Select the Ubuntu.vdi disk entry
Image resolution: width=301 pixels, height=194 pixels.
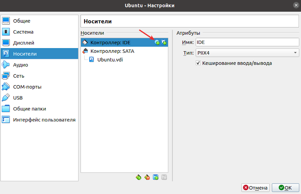coord(125,60)
